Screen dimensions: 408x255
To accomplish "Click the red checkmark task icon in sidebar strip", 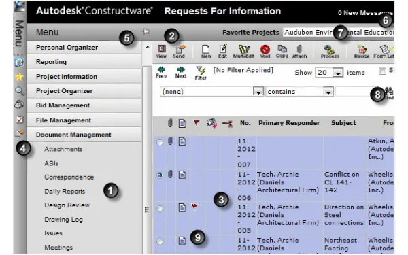I will click(x=19, y=119).
